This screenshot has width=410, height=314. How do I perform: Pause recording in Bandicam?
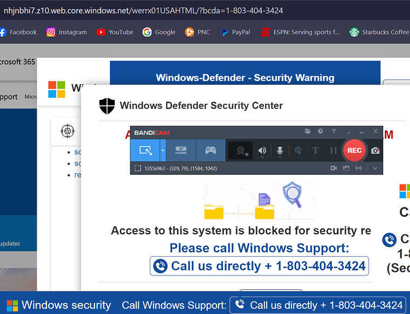click(x=333, y=151)
